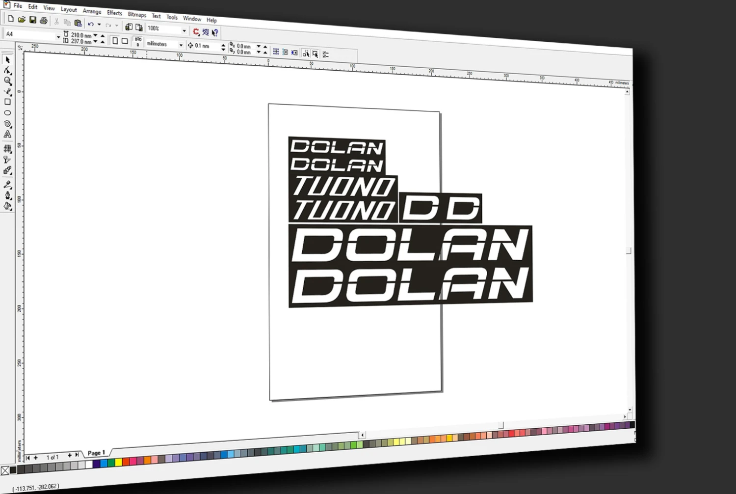Pick the yellow swatch in color palette
Viewport: 736px width, 494px height.
tap(118, 462)
